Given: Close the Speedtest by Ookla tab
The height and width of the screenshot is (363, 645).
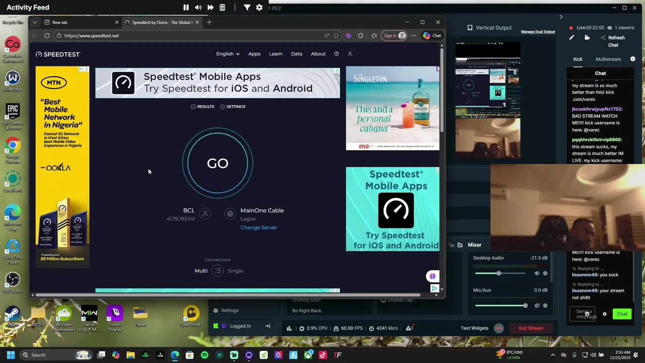Looking at the screenshot, I should pyautogui.click(x=197, y=22).
